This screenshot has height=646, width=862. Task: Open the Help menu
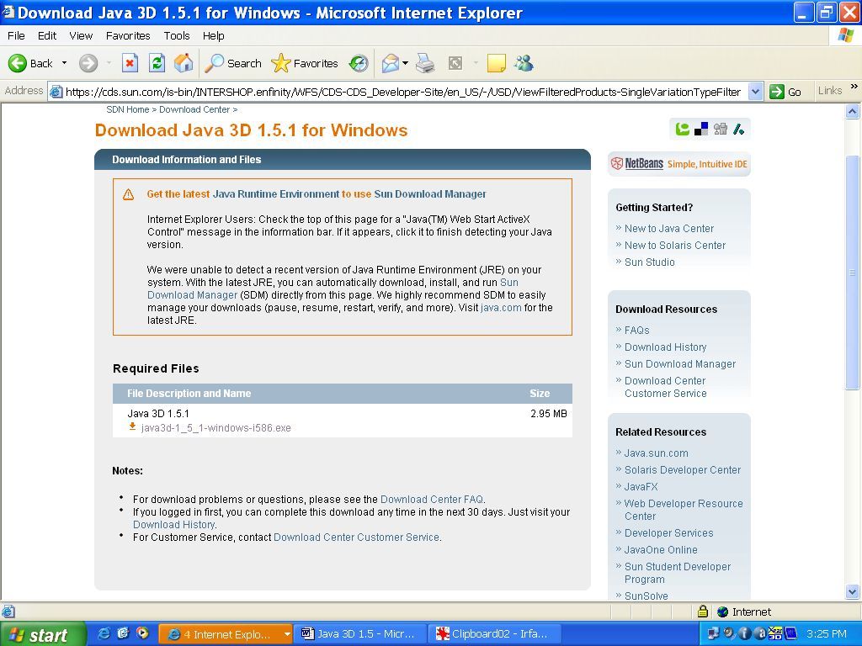(213, 35)
